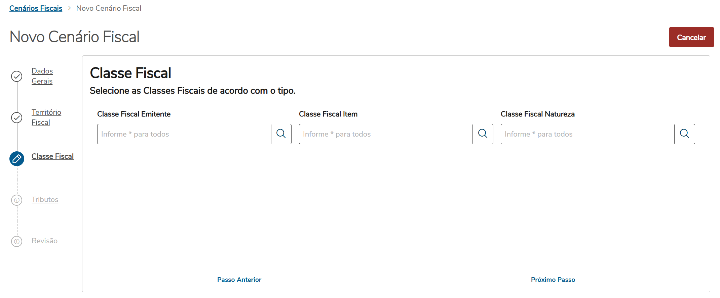Screen dimensions: 720x298
Task: Open the Território Fiscal step
Action: pos(46,117)
